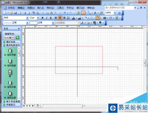148x113 pixels.
Task: Toggle left text alignment
Action: point(56,18)
